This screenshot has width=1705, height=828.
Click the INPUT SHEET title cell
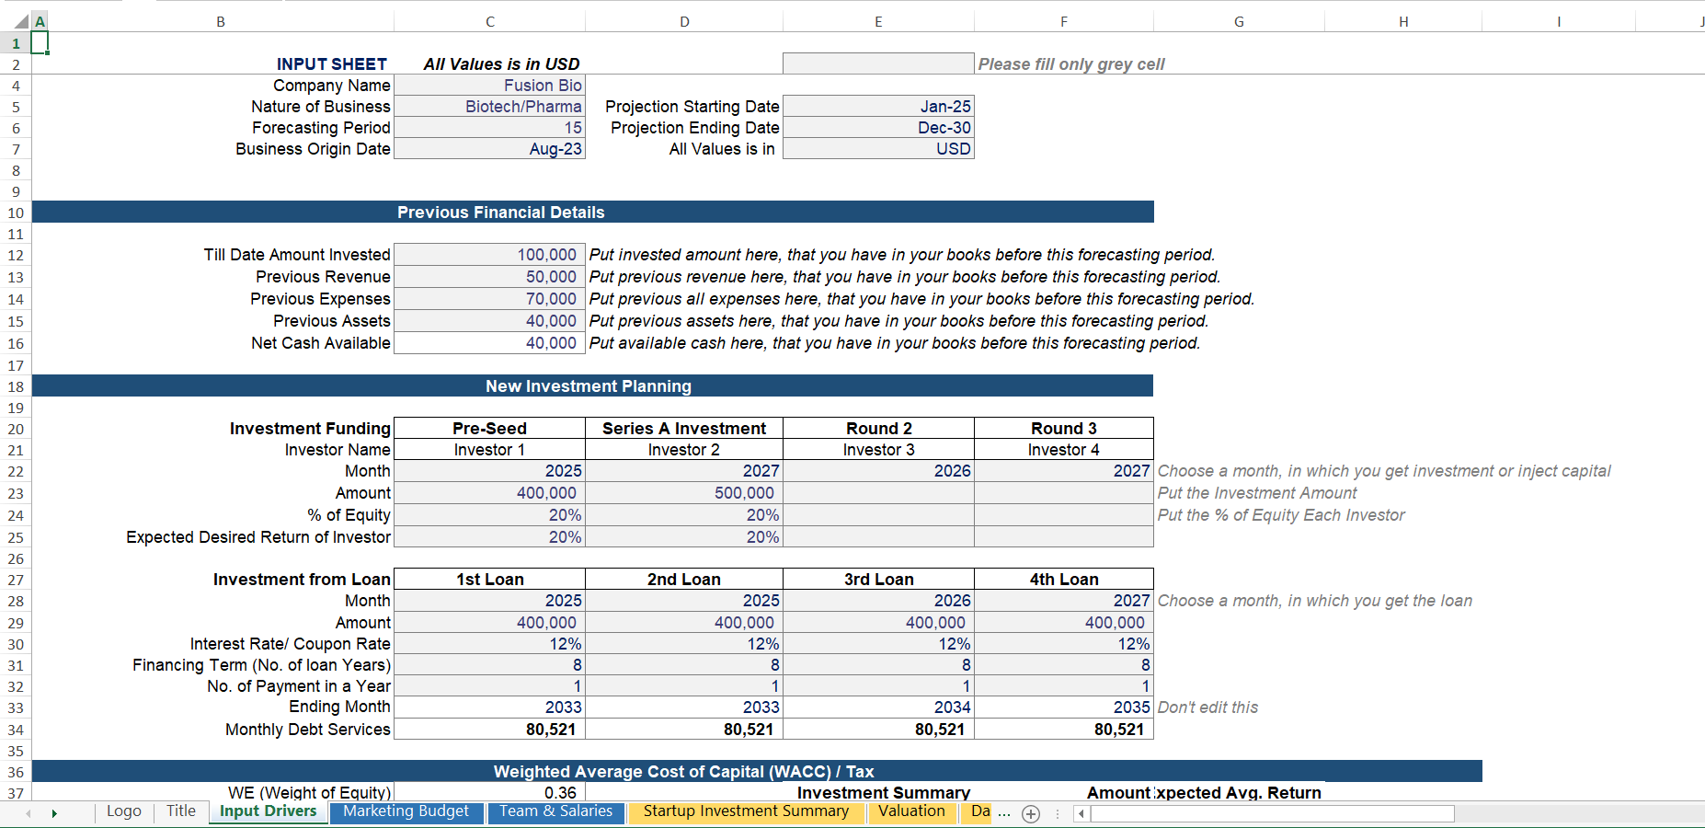point(332,63)
